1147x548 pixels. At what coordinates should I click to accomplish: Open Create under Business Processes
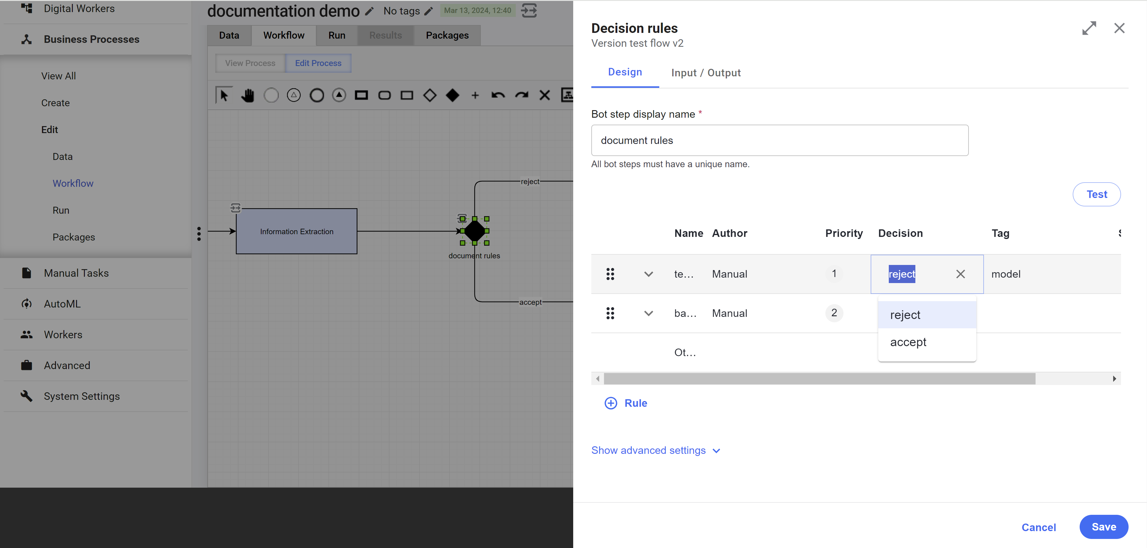point(56,103)
